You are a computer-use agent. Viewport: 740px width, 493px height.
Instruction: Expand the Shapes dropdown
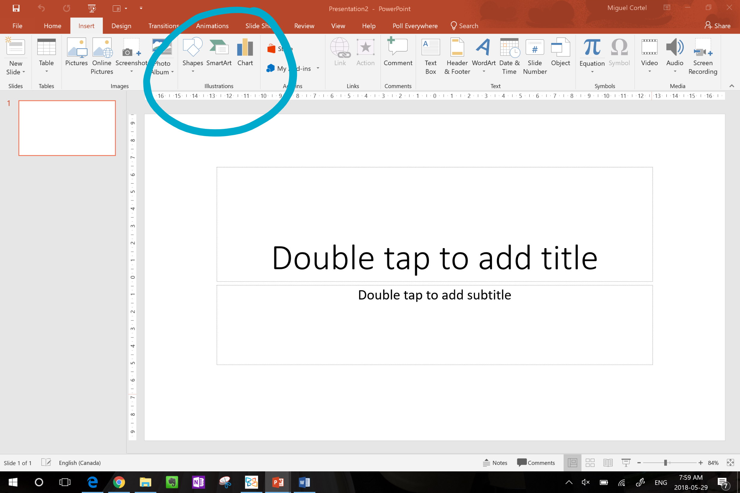pyautogui.click(x=193, y=72)
